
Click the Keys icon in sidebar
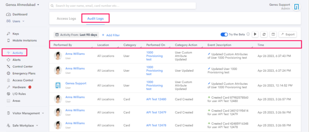[x=8, y=34]
